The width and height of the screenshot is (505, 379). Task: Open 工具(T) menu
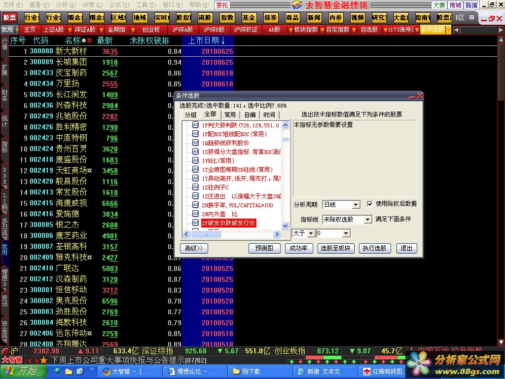(x=145, y=5)
